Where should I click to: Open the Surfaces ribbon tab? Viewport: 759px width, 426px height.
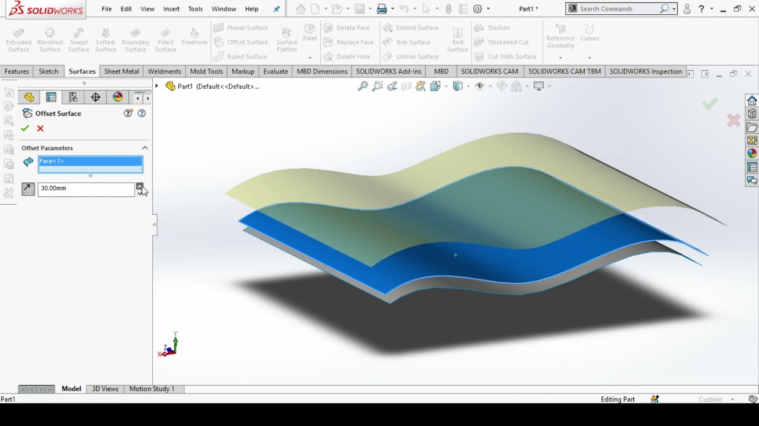(82, 72)
